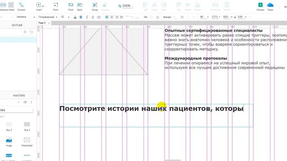Align widgets Top via toolbar
This screenshot has height=161, width=287.
coord(179,6)
